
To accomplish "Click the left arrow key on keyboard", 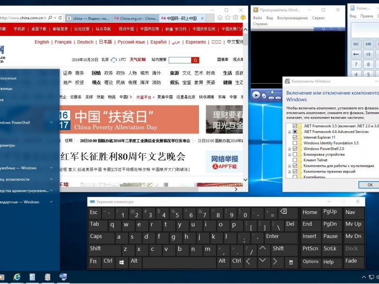I will 248,262.
